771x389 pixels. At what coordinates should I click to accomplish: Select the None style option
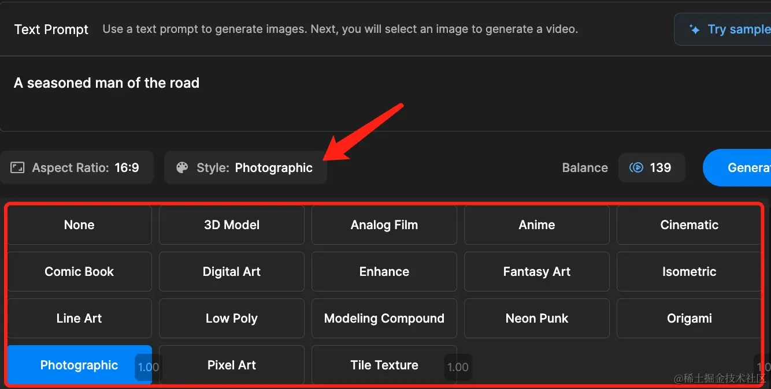click(x=79, y=225)
